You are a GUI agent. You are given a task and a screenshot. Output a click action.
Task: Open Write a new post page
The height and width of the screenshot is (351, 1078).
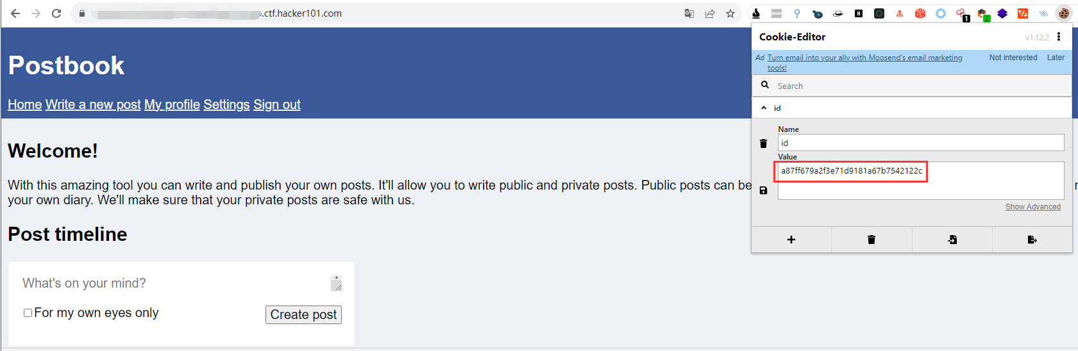93,104
